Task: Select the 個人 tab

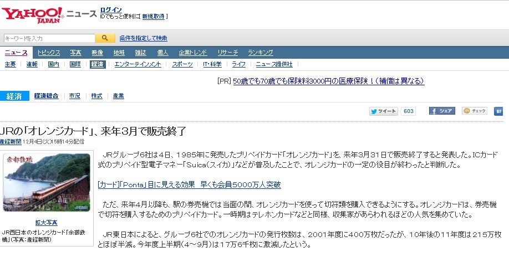Action: pos(162,53)
